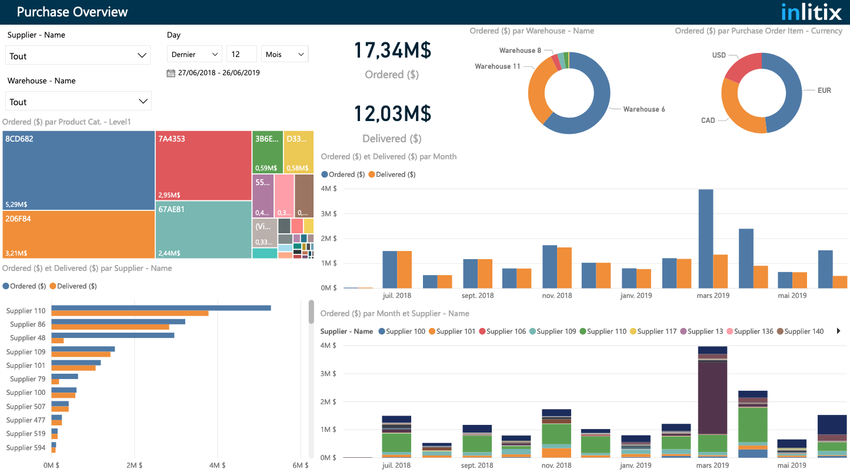Click the supplier bar chart vertical scrollbar
Image resolution: width=850 pixels, height=476 pixels.
pyautogui.click(x=312, y=312)
